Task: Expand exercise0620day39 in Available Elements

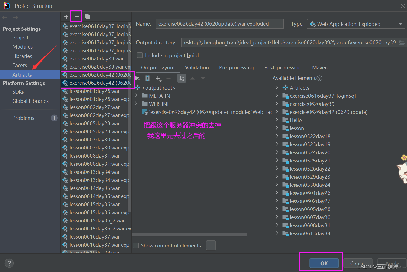Action: pos(277,104)
